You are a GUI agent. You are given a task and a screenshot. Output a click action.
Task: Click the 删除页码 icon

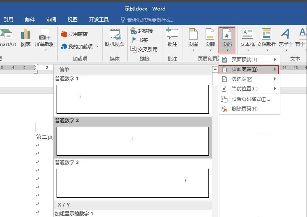click(224, 109)
